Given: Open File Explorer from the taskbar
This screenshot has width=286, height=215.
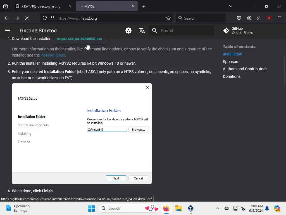Looking at the screenshot, I should [x=179, y=208].
